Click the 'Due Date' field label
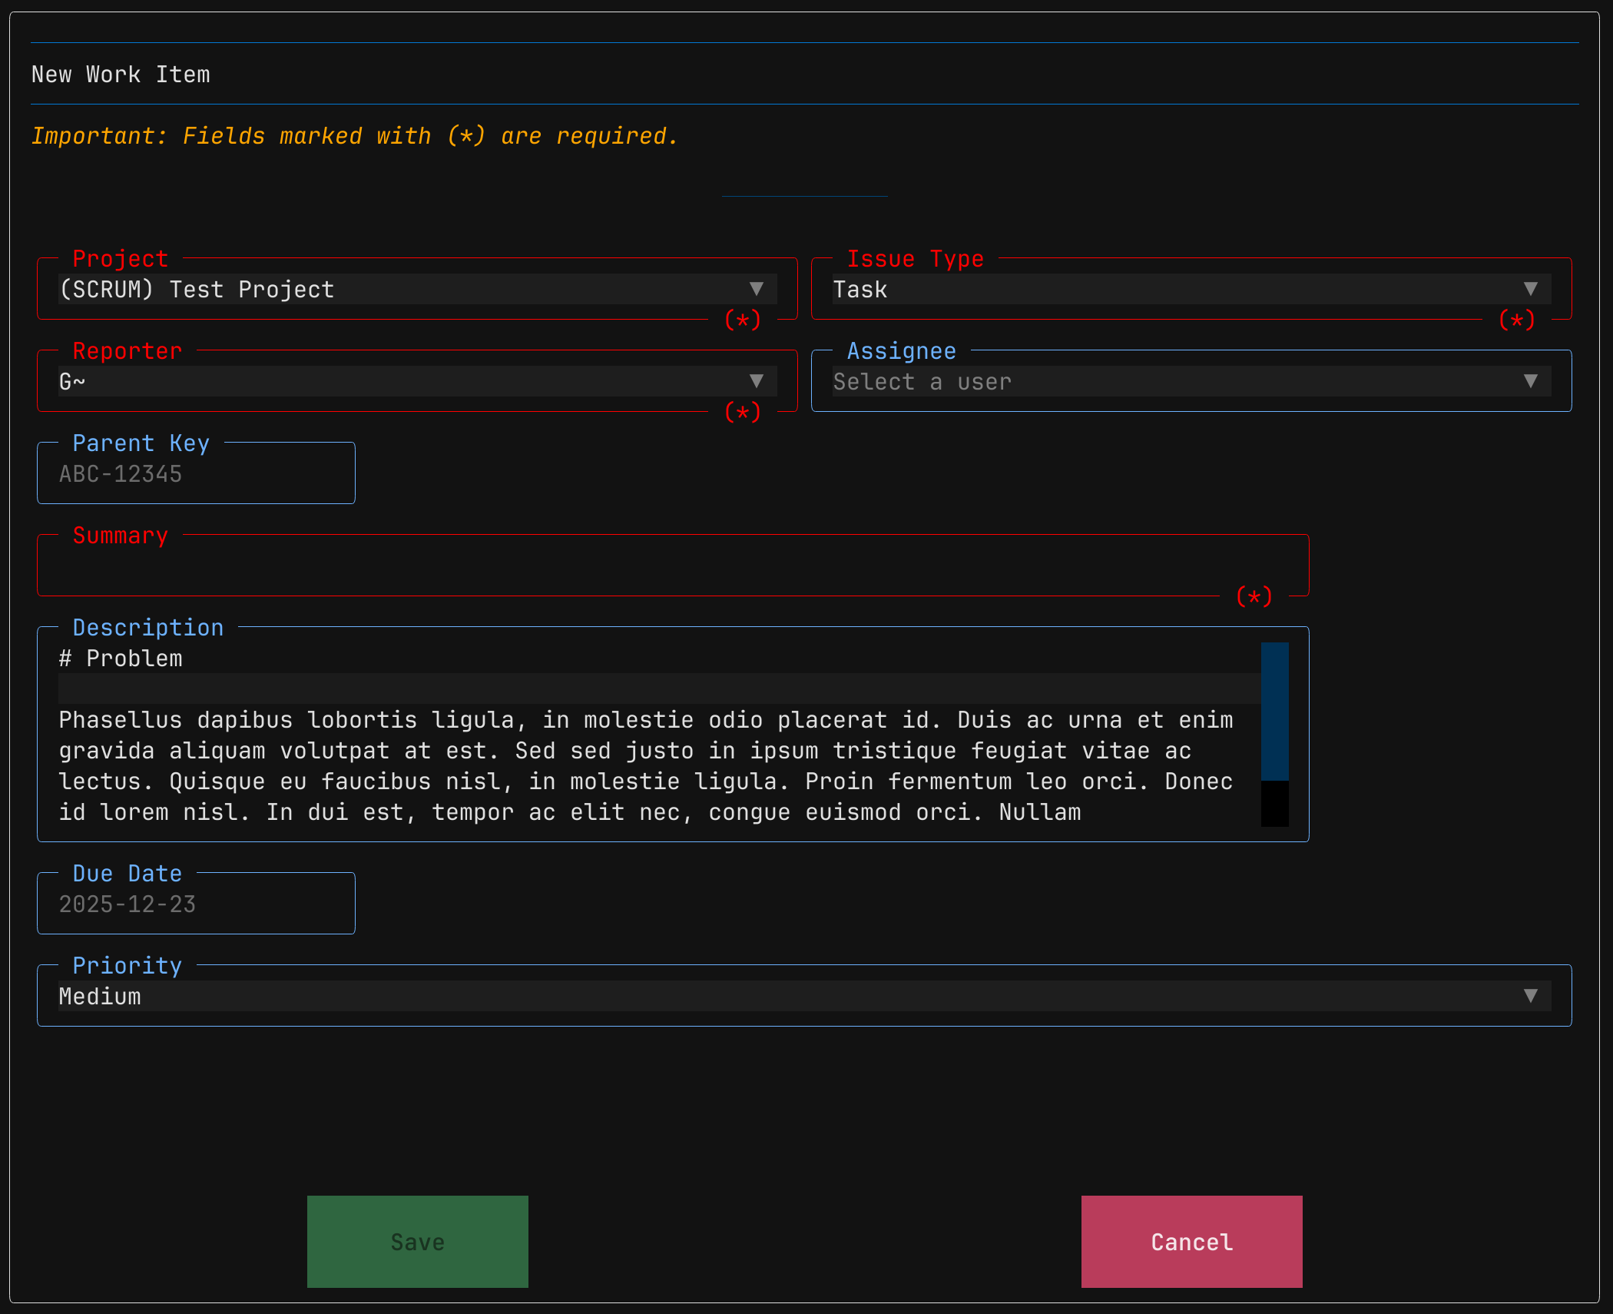 (x=128, y=873)
